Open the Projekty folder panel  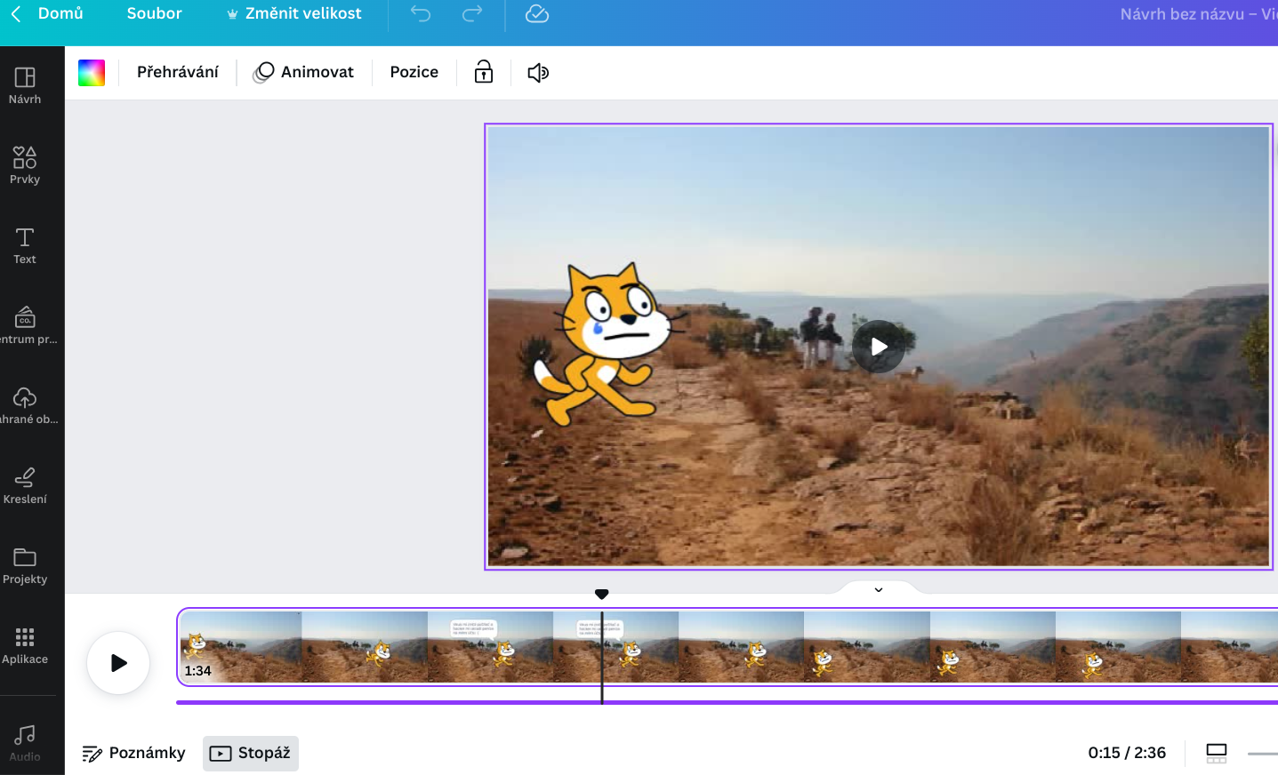[x=25, y=565]
